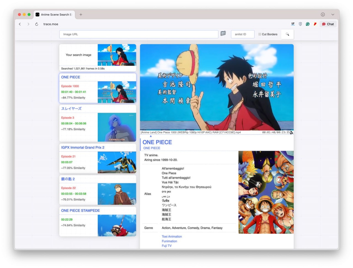This screenshot has width=353, height=268.
Task: Click the alias Vua Hải Tặc
Action: pos(171,182)
